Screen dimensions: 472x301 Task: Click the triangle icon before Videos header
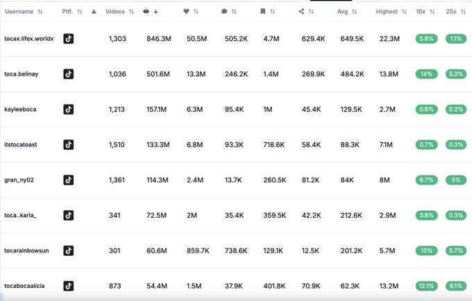[x=94, y=12]
